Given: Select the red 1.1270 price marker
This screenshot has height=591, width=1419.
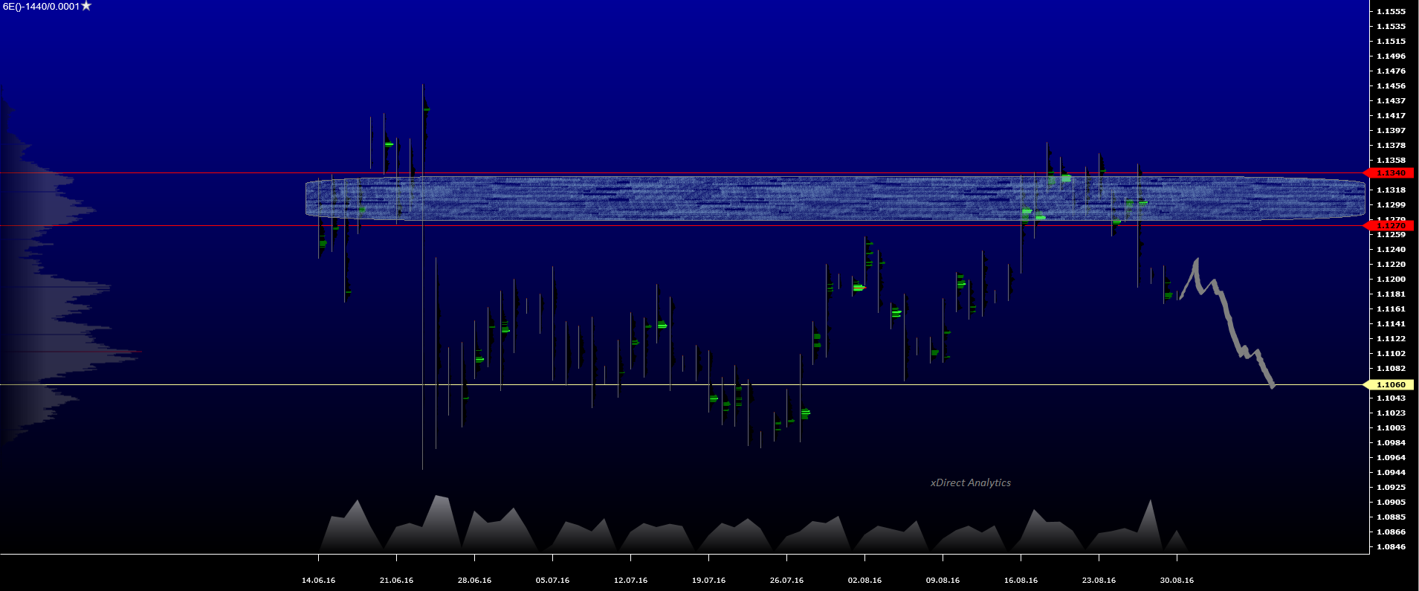Looking at the screenshot, I should pos(1390,226).
